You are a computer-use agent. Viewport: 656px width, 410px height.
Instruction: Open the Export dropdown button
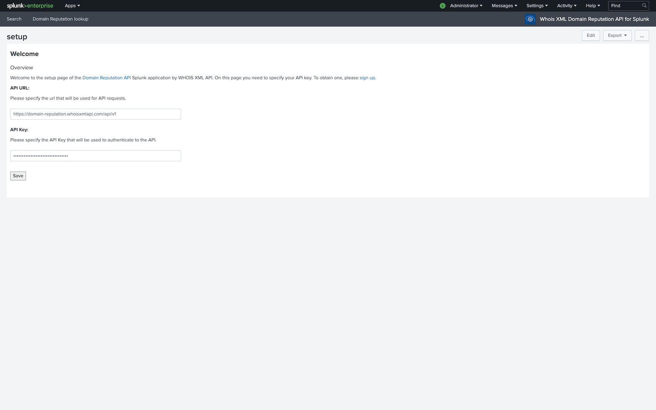tap(617, 35)
